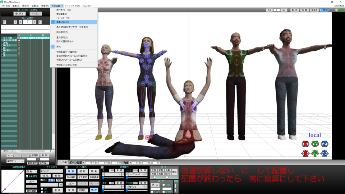Enable the くり返し repeat checkbox
The width and height of the screenshot is (345, 194).
point(164,185)
